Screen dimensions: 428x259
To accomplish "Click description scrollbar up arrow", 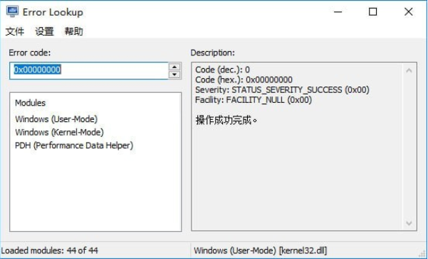I will tap(409, 71).
